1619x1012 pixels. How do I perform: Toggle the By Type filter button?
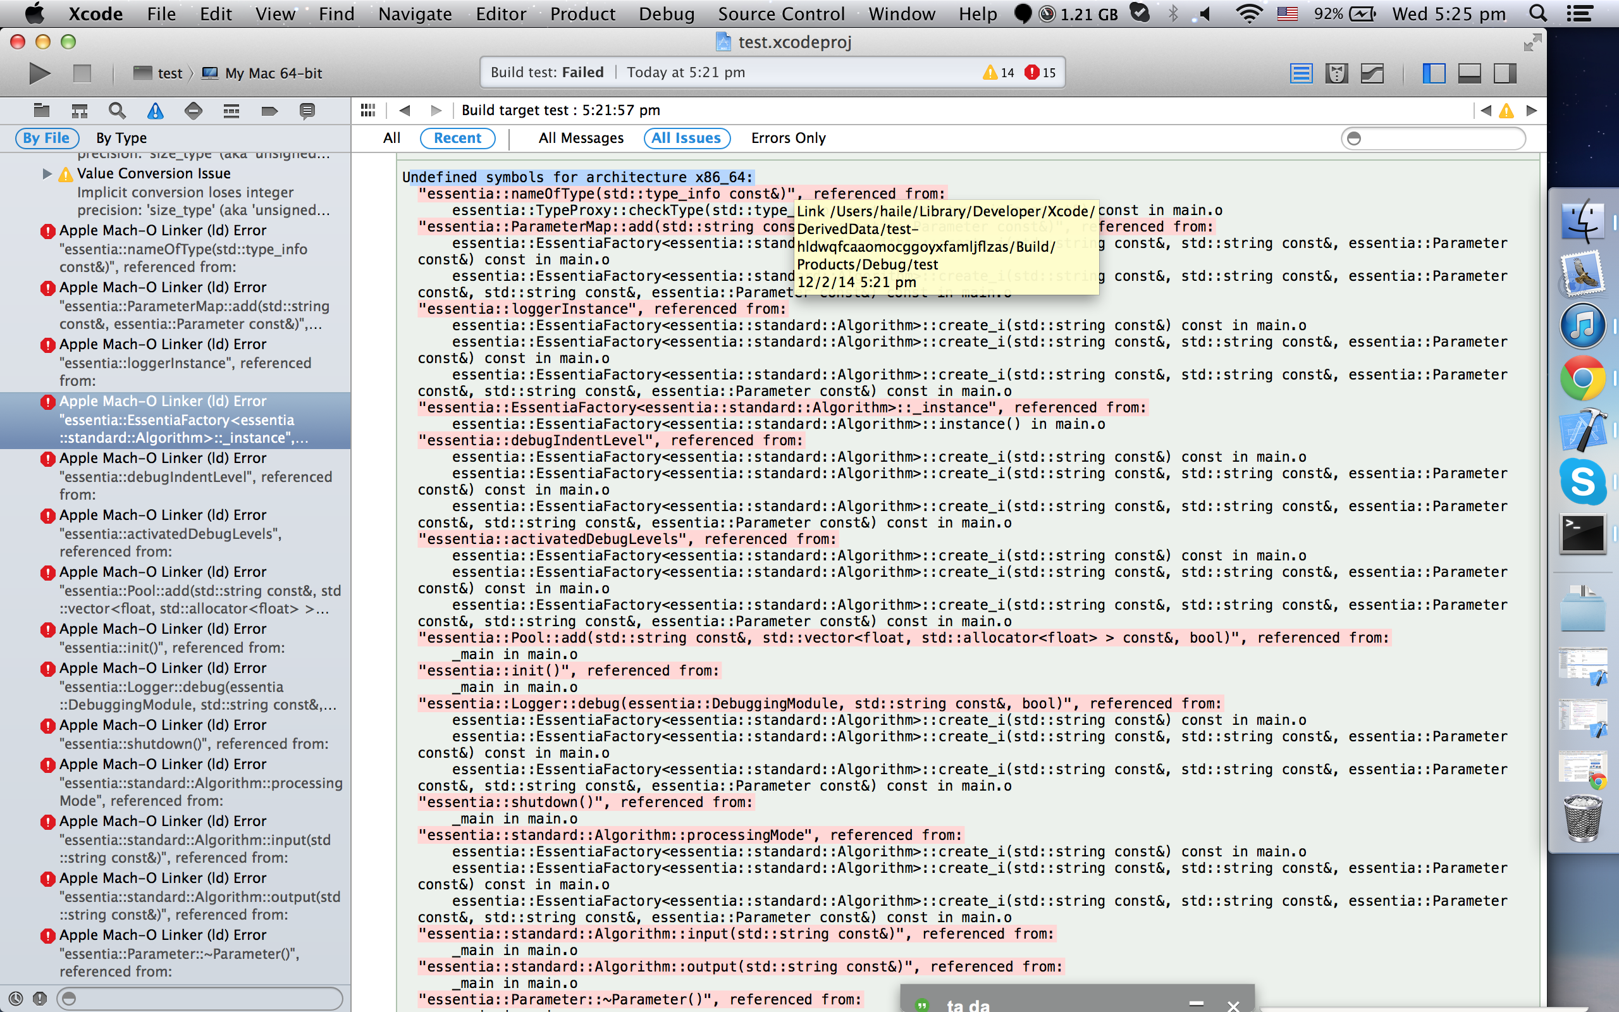123,138
